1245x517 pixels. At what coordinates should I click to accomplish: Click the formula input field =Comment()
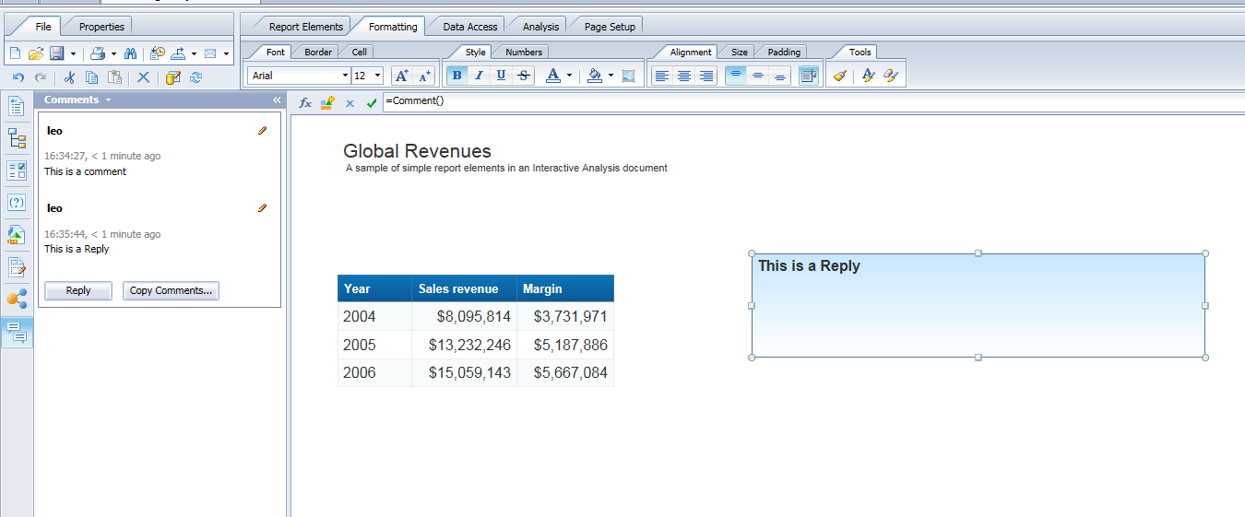point(813,101)
